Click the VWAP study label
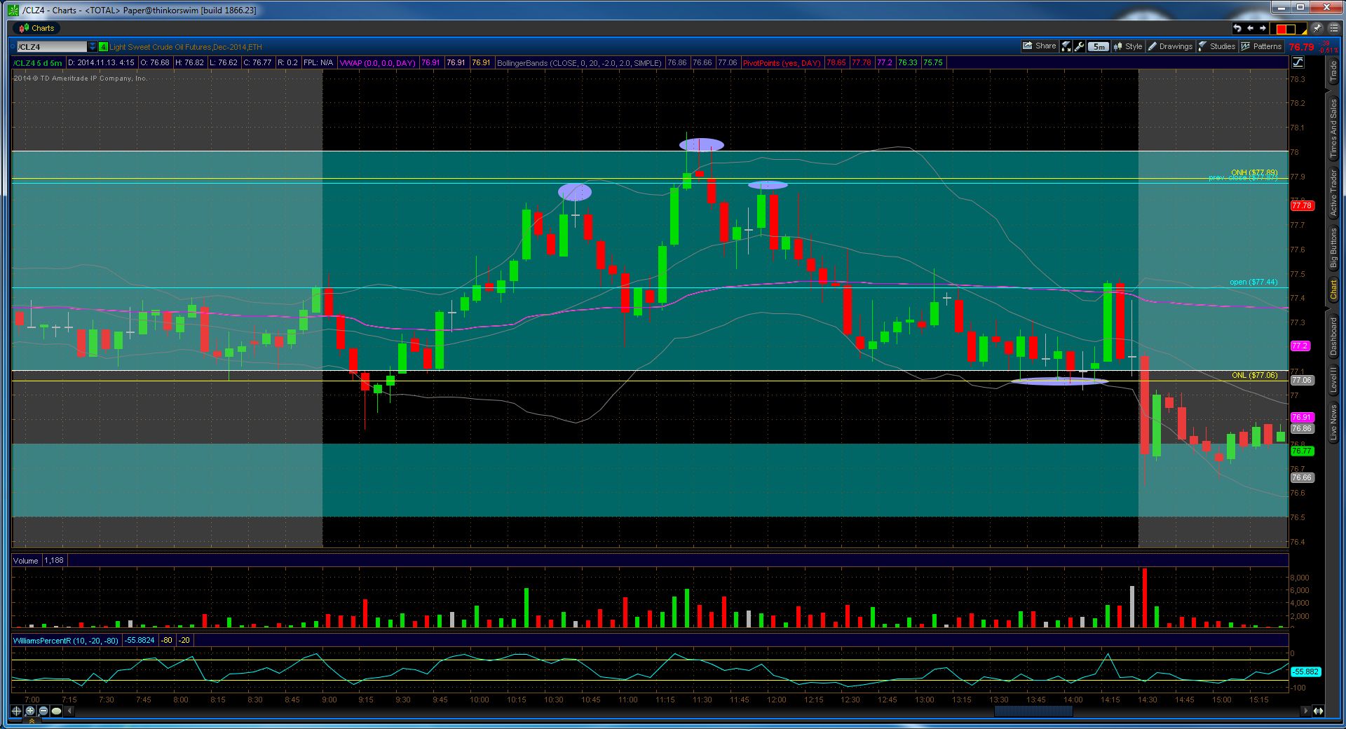The height and width of the screenshot is (729, 1346). (x=378, y=63)
